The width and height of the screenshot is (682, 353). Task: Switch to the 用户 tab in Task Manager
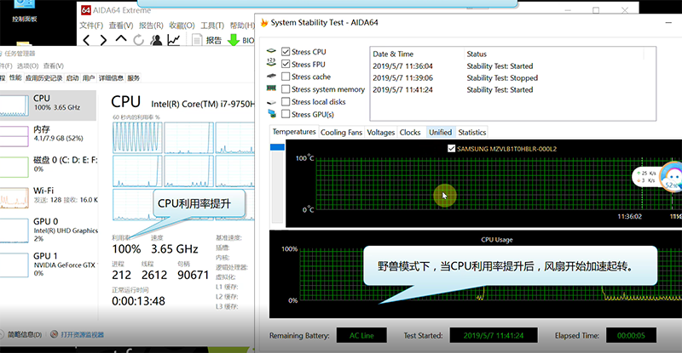tap(89, 77)
